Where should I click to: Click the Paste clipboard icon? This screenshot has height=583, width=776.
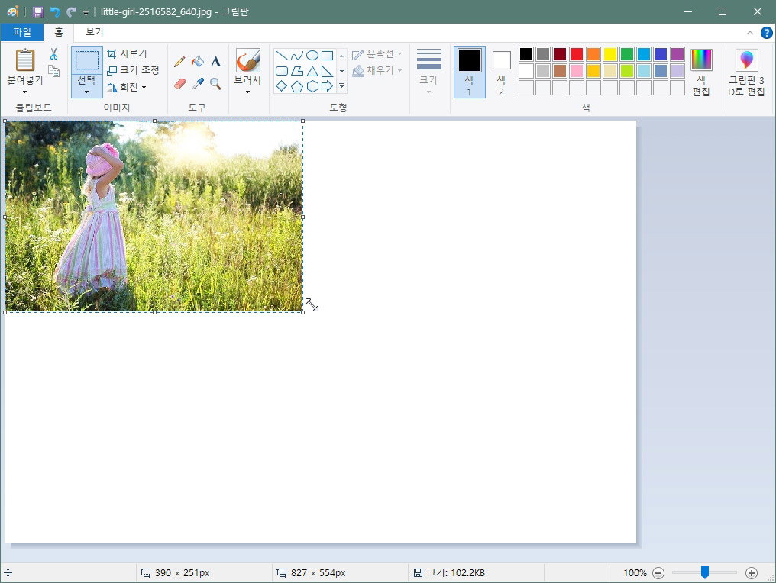25,60
